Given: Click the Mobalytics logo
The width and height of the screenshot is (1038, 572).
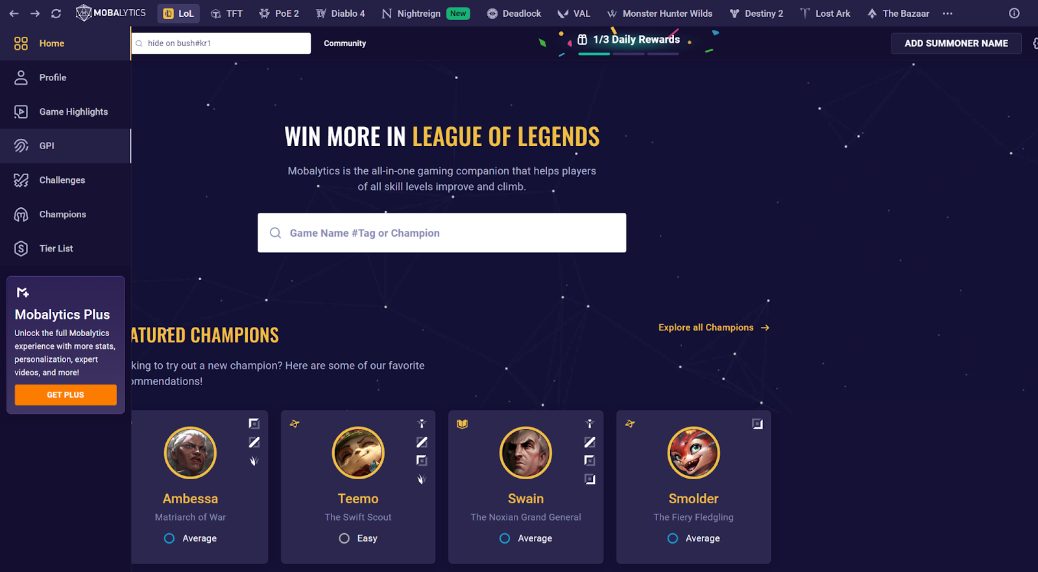Looking at the screenshot, I should point(111,13).
